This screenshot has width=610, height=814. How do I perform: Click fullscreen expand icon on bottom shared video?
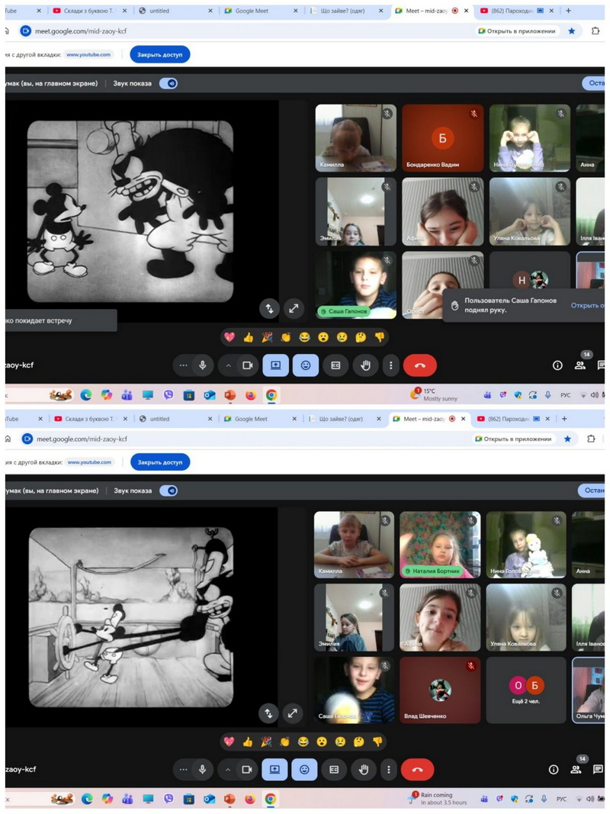293,713
